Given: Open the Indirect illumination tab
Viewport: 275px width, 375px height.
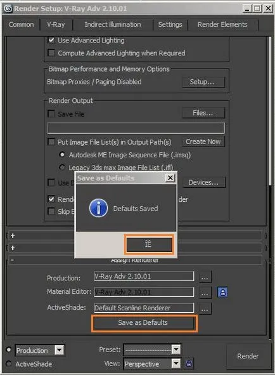Looking at the screenshot, I should pos(113,25).
